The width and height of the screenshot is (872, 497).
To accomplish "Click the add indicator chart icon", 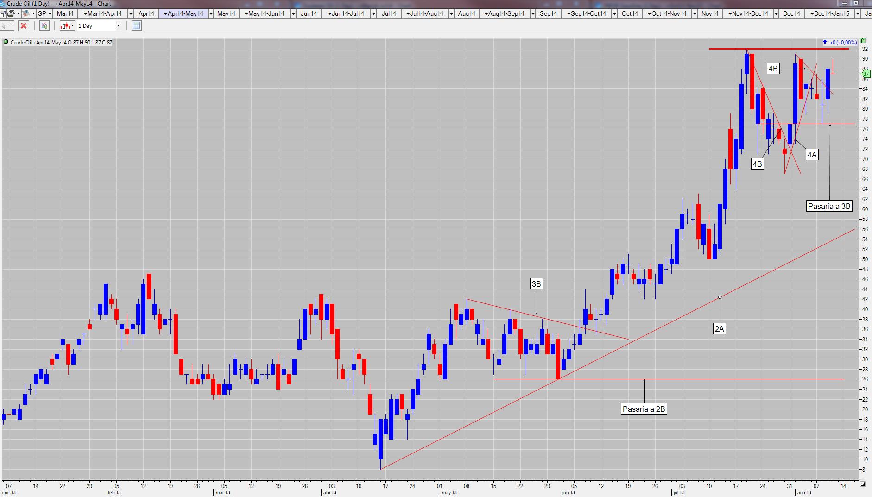I will pyautogui.click(x=44, y=26).
